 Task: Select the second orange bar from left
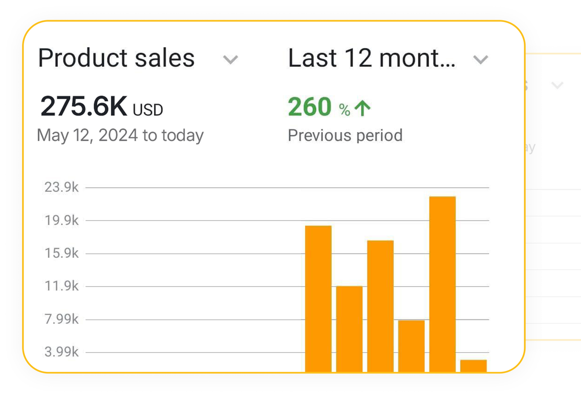point(349,328)
